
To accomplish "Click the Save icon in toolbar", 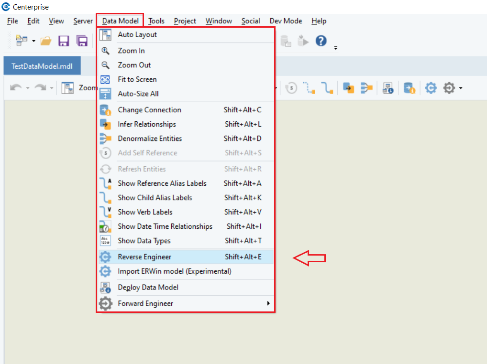I will [64, 41].
